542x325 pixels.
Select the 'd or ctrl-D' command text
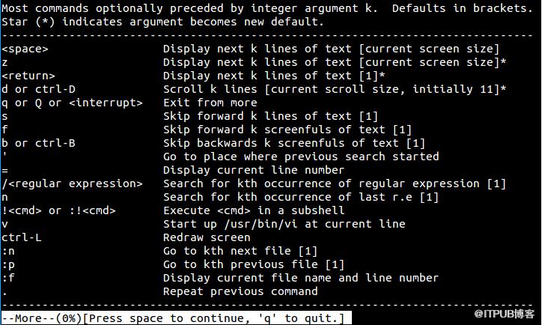click(x=38, y=89)
